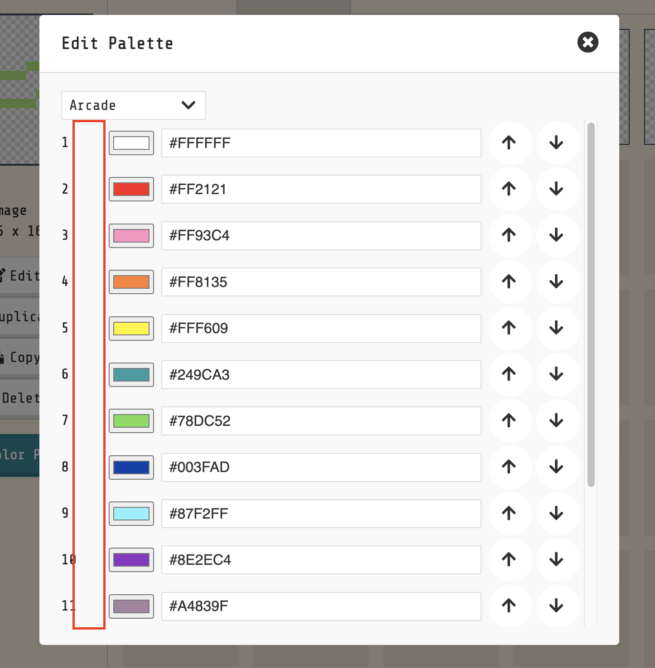Screen dimensions: 655x668
Task: Click the purple swatch for #8E2EC4
Action: 131,560
